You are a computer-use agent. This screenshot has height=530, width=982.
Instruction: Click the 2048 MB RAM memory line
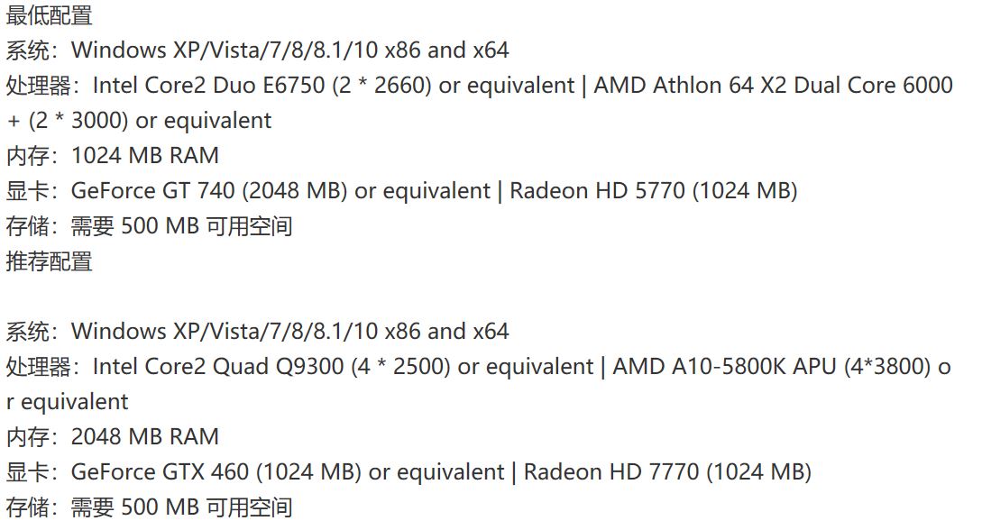pos(144,437)
